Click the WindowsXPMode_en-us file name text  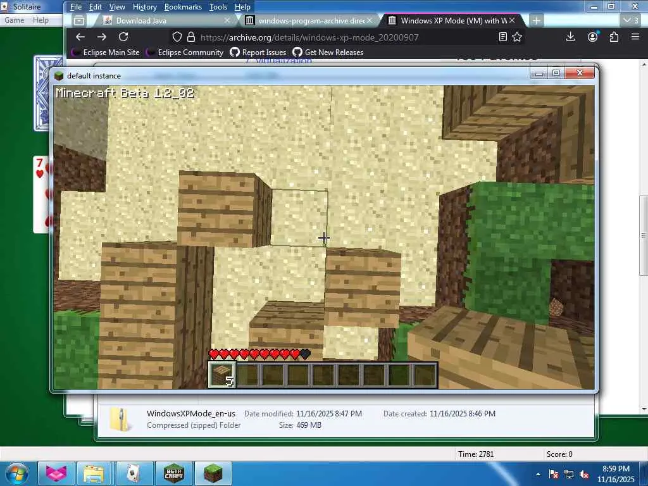tap(191, 414)
